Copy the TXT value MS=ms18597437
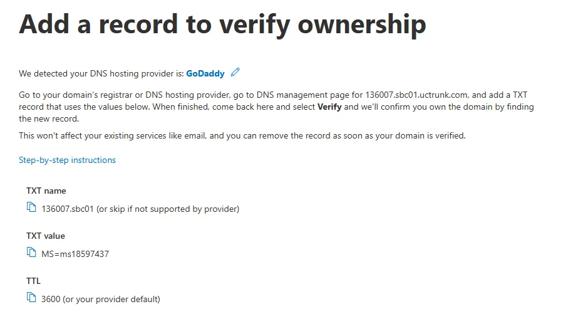Image resolution: width=563 pixels, height=309 pixels. (x=31, y=253)
